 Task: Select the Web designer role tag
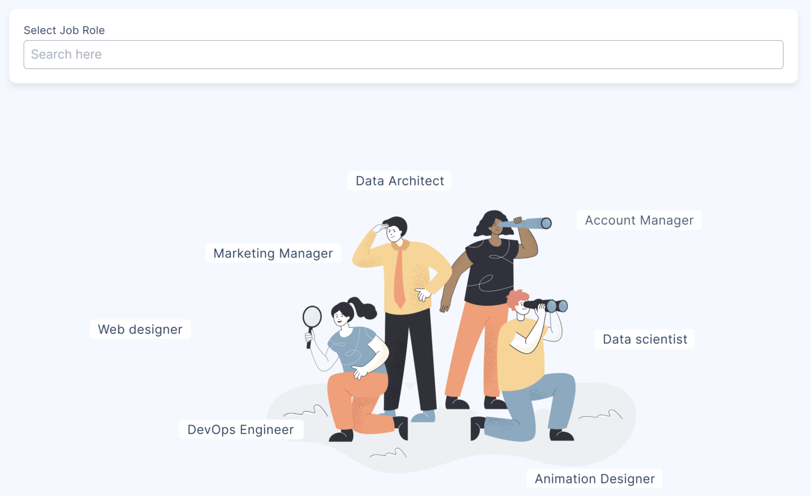click(x=140, y=329)
